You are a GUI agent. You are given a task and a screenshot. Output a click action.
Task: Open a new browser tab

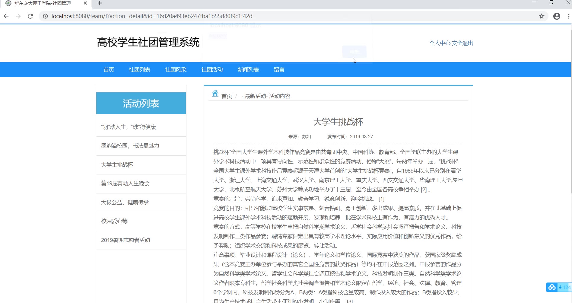[100, 3]
